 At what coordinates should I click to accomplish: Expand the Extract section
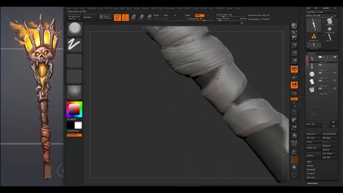click(x=311, y=177)
